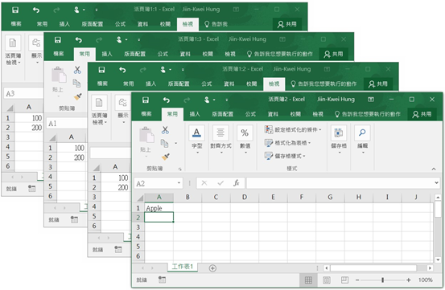This screenshot has height=290, width=445.
Task: Select cell A1 containing Apple
Action: tap(159, 208)
